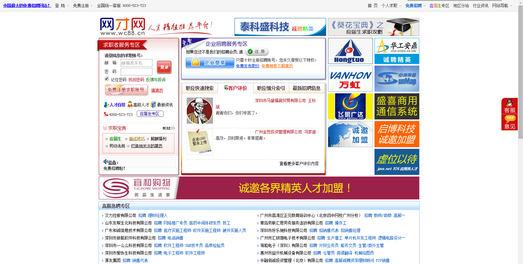Click 劳动法规 link in 求职宝典
This screenshot has height=264, width=523.
[117, 146]
